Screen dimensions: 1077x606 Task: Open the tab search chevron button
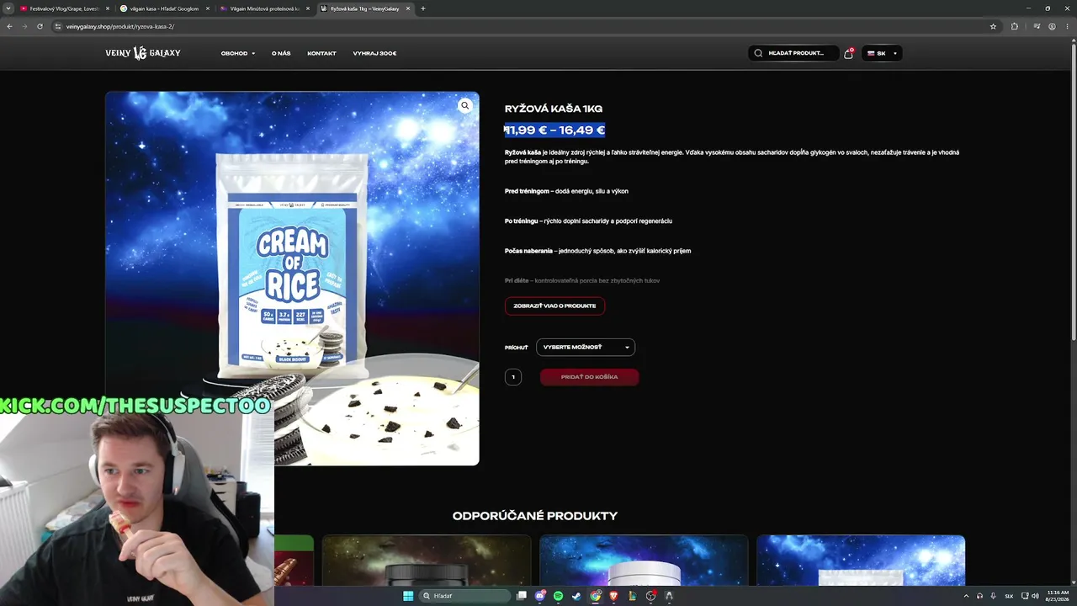[x=9, y=8]
